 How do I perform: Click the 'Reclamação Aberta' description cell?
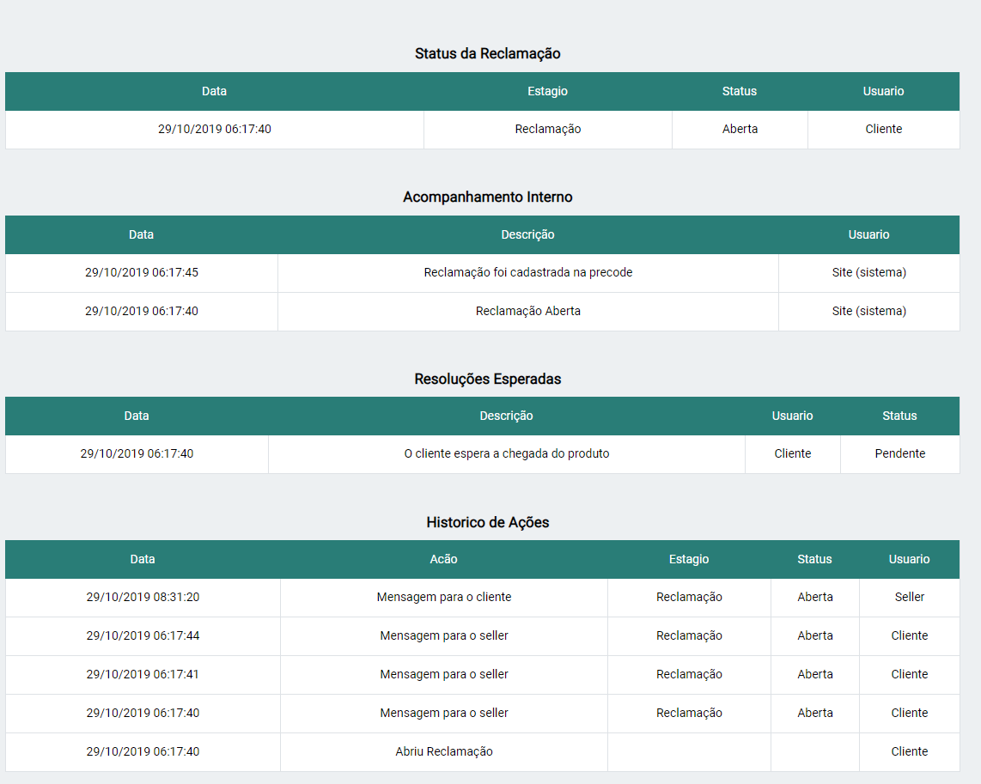[x=528, y=312]
